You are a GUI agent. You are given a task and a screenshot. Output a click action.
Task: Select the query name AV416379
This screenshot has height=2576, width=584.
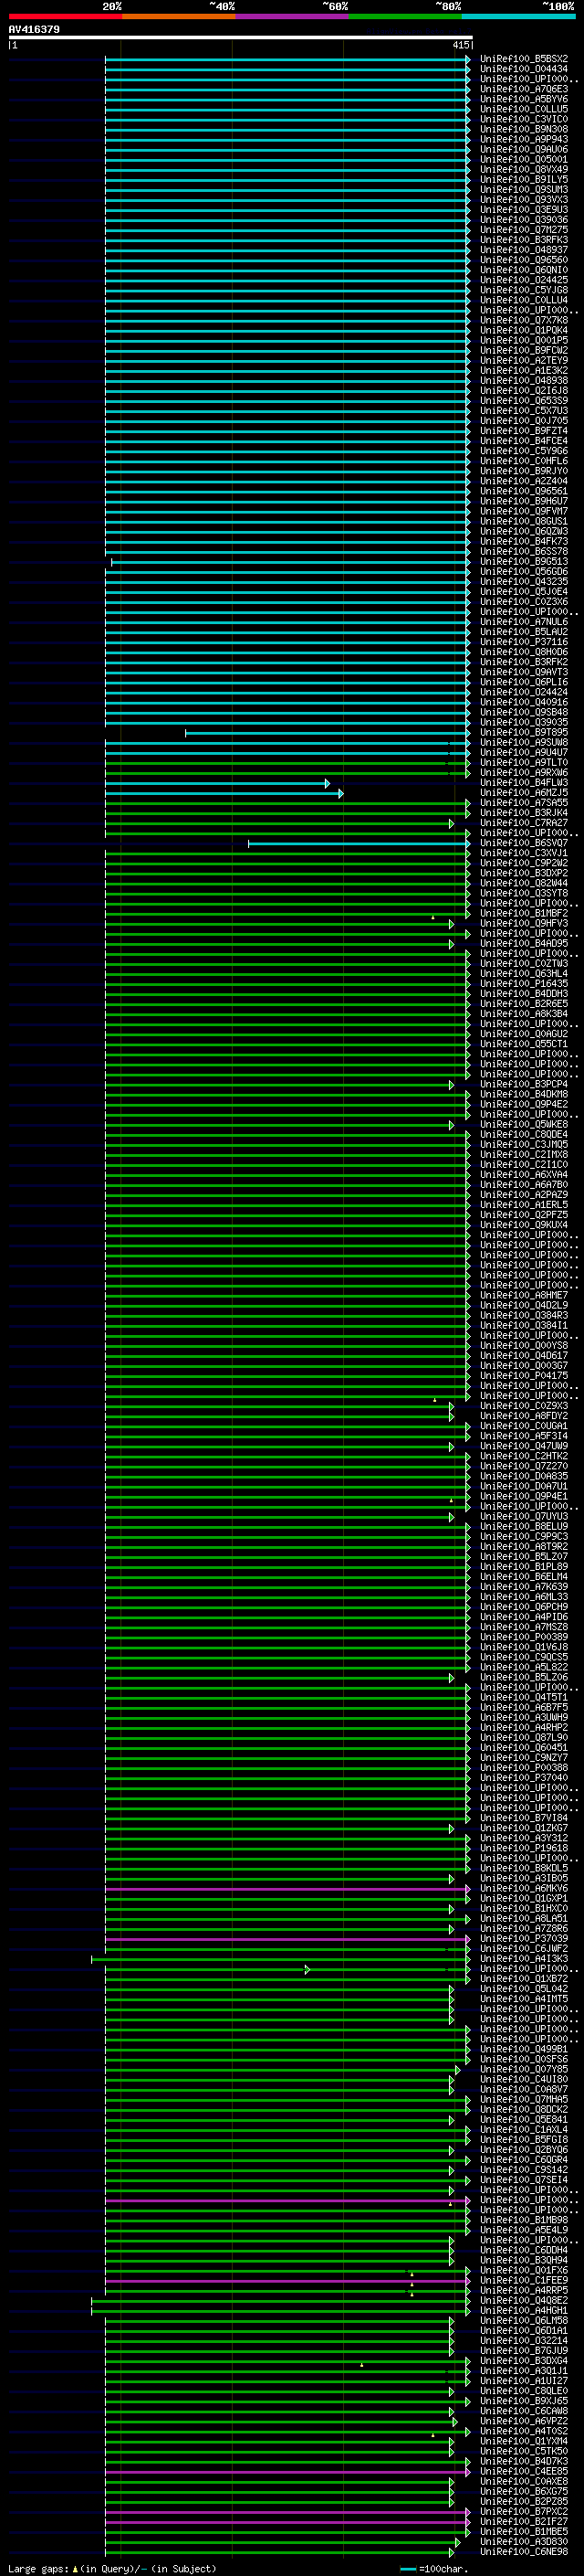click(x=34, y=29)
